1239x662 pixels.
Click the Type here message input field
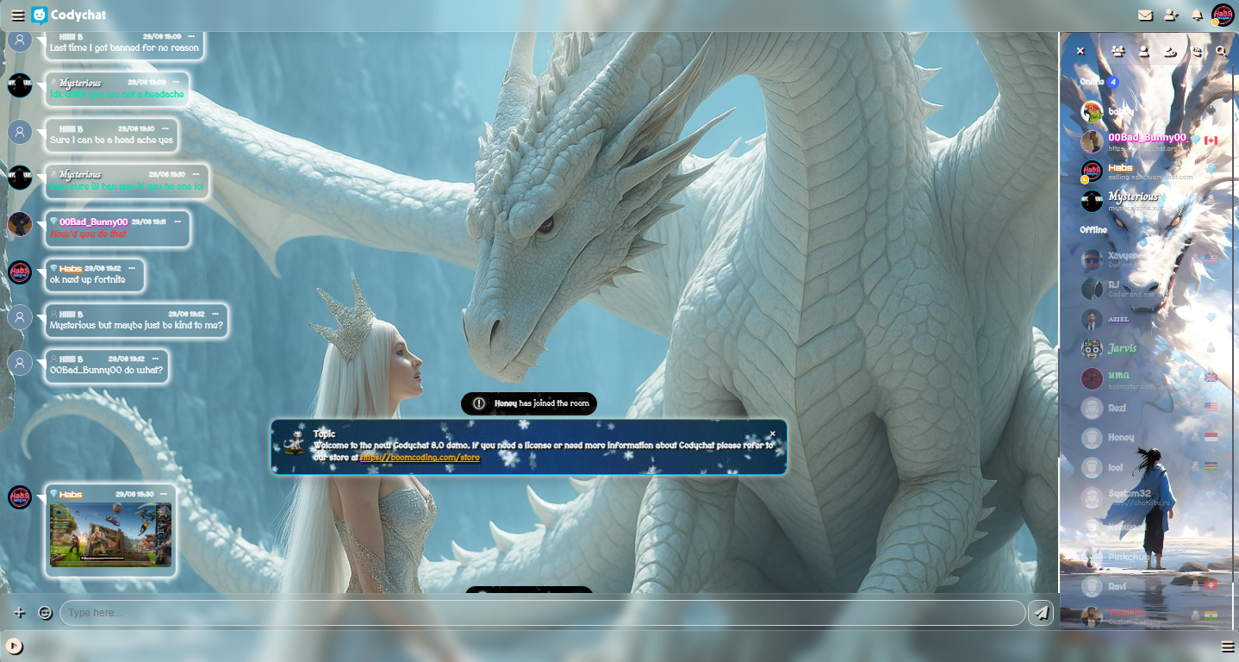543,613
